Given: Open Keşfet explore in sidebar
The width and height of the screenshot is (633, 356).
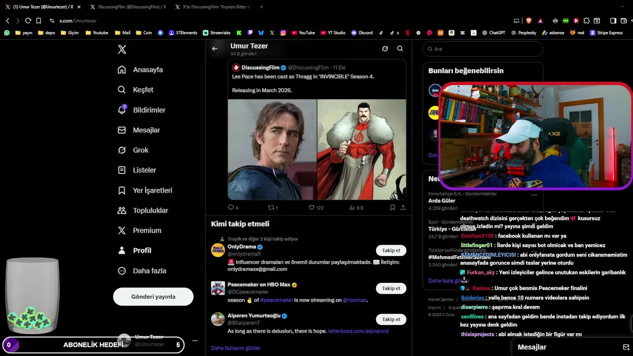Looking at the screenshot, I should [136, 89].
